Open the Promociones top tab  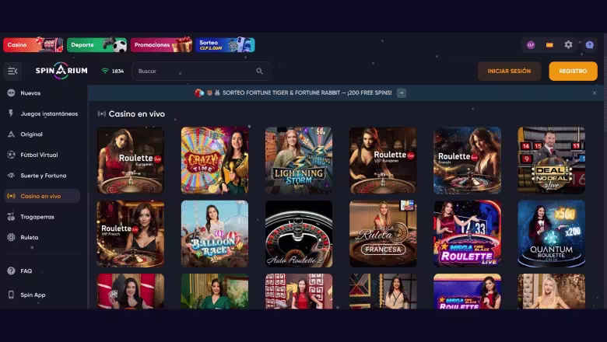(161, 45)
